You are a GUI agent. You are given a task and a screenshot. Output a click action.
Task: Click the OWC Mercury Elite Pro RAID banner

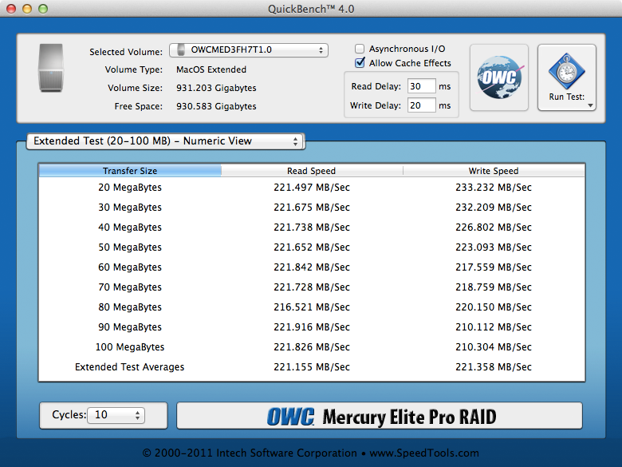(x=379, y=416)
